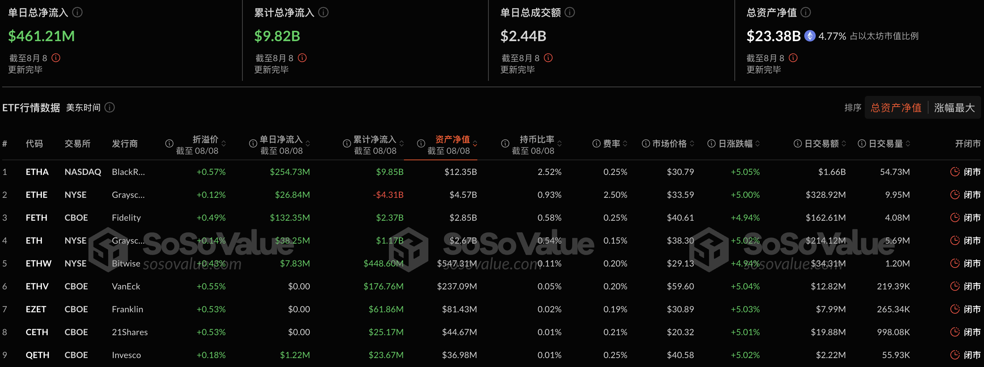This screenshot has width=984, height=367.
Task: Sort by 持币比率 column arrows
Action: [560, 144]
